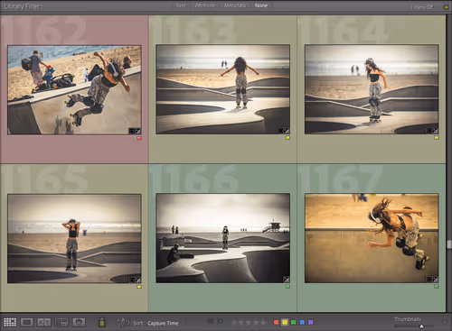The height and width of the screenshot is (331, 452).
Task: Click yellow label chip under photo 1164
Action: 437,138
